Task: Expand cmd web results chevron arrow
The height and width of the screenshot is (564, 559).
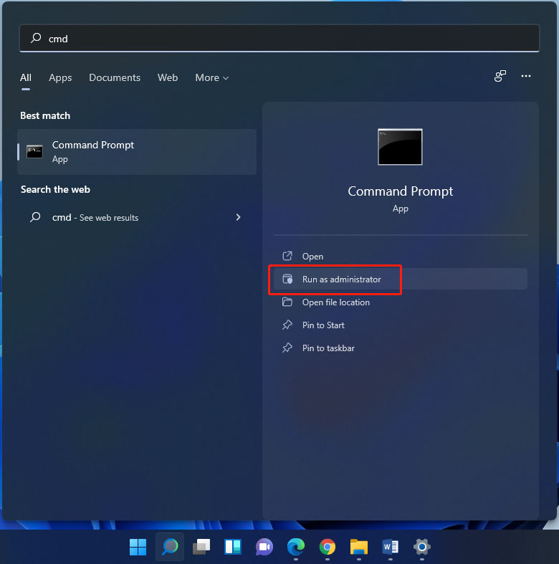Action: tap(238, 217)
